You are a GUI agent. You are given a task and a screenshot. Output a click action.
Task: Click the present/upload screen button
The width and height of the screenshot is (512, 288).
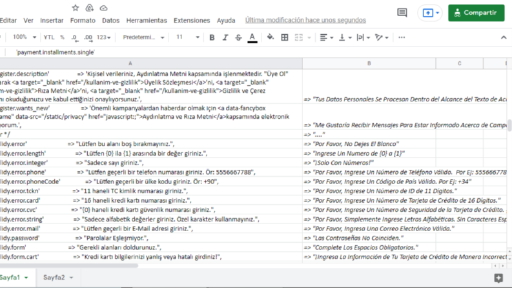428,13
